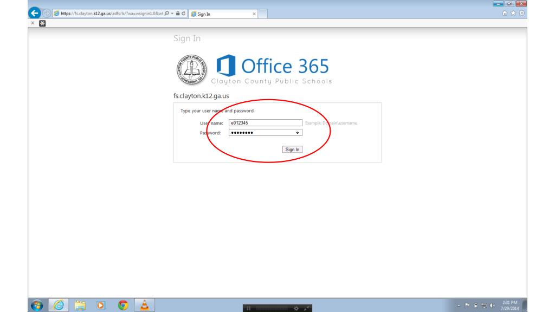The width and height of the screenshot is (555, 312).
Task: Open Windows Media Player taskbar icon
Action: click(x=101, y=305)
